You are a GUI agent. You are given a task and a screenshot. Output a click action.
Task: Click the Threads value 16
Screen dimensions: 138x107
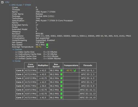click(x=37, y=10)
